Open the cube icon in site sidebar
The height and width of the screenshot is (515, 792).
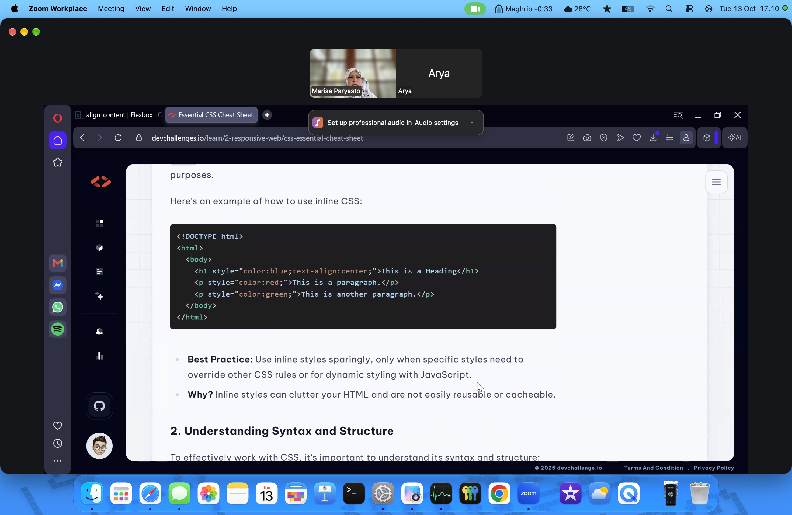pos(99,248)
